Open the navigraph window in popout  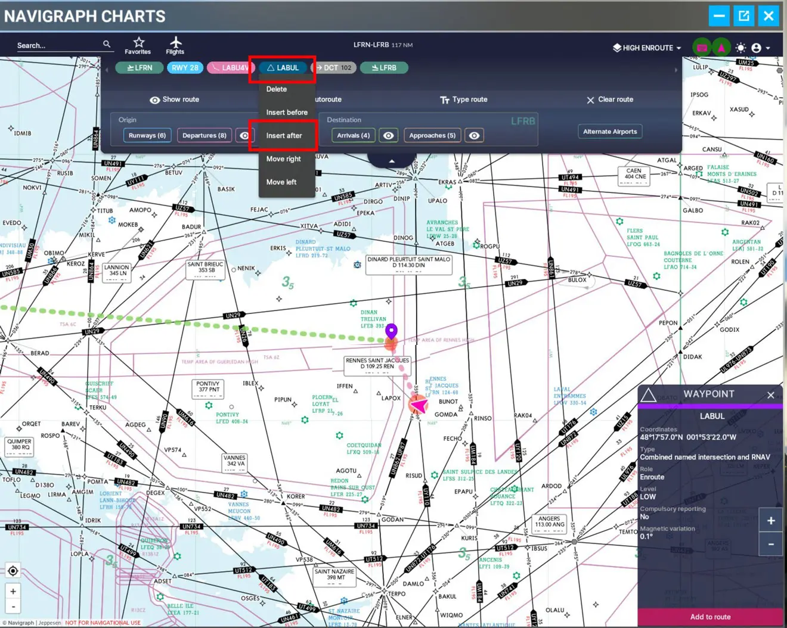pyautogui.click(x=744, y=16)
